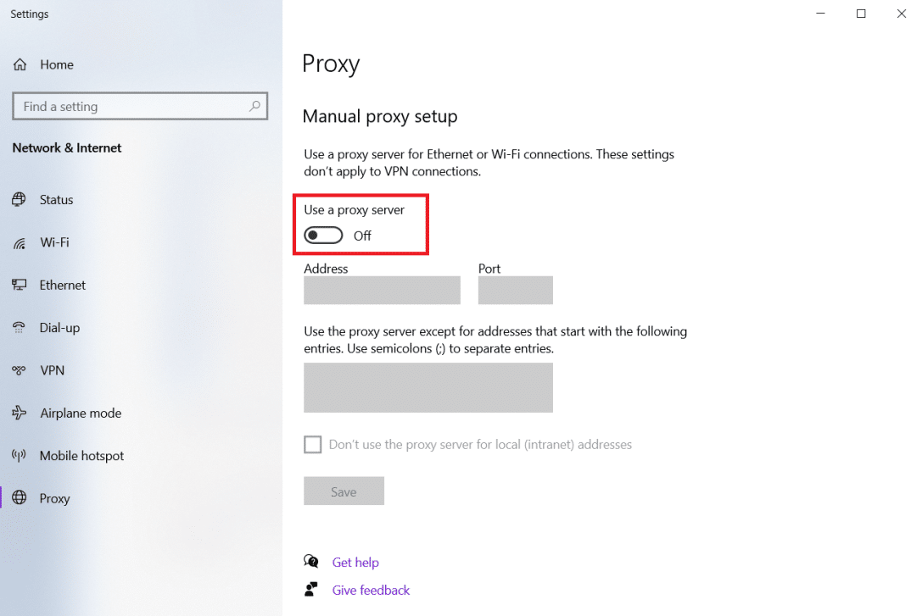Image resolution: width=911 pixels, height=616 pixels.
Task: Click the Wi-Fi signal icon
Action: (20, 242)
